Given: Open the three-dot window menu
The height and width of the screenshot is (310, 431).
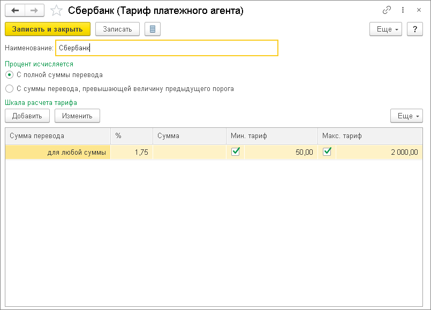Looking at the screenshot, I should tap(403, 10).
